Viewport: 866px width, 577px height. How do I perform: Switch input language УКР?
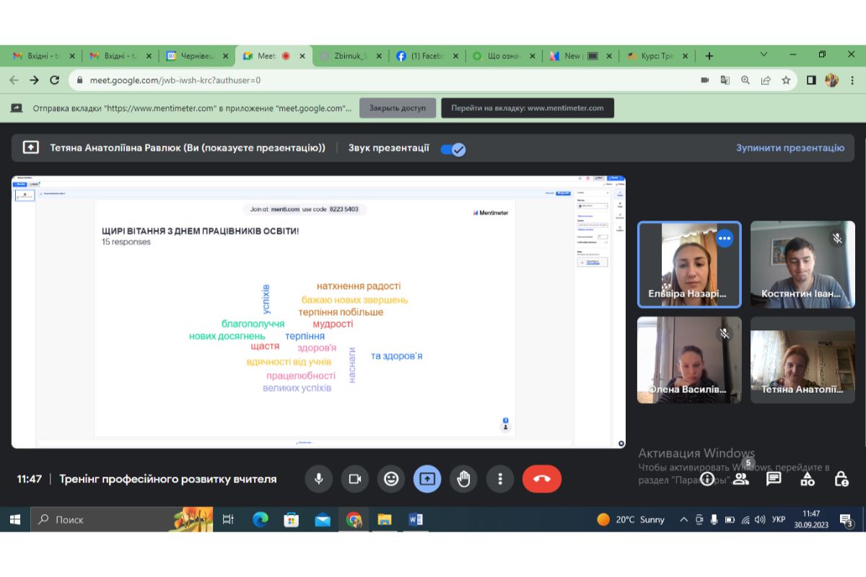click(779, 519)
